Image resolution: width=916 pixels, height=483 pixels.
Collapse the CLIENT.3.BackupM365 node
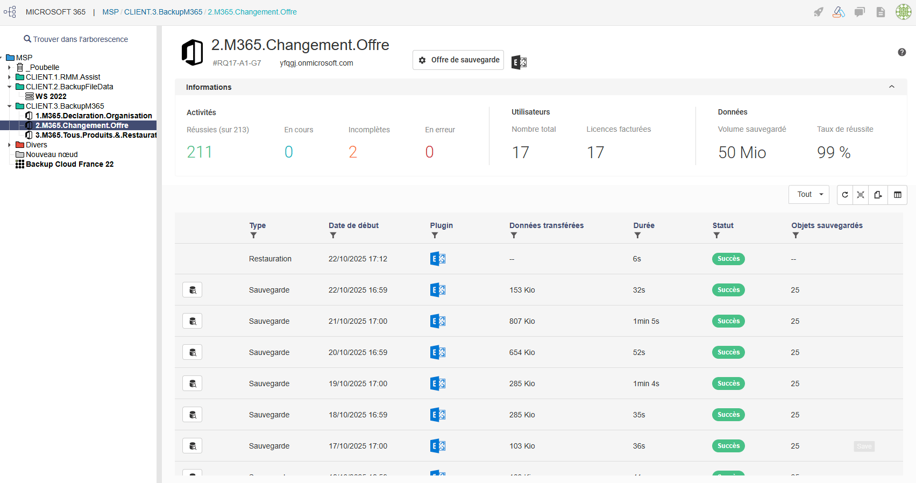[9, 106]
